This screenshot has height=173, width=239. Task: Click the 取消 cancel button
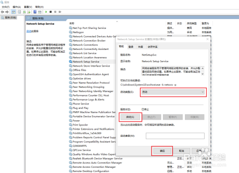(x=182, y=151)
